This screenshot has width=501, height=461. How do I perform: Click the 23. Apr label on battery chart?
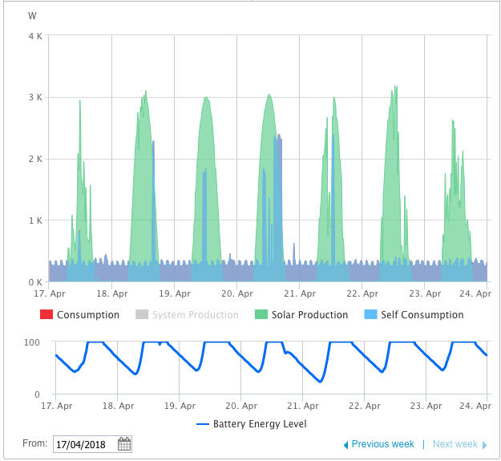[426, 406]
